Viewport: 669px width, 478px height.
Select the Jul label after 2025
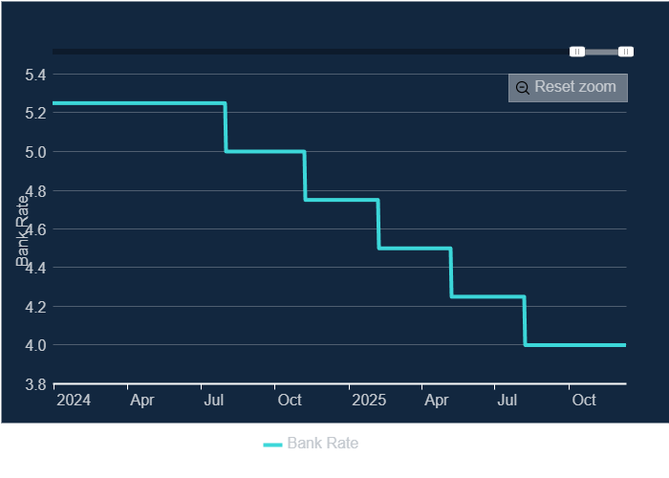[x=507, y=401]
